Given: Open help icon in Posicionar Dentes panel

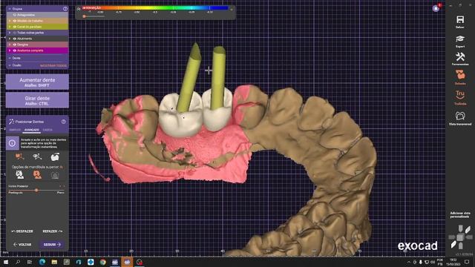Looking at the screenshot, I should point(64,122).
